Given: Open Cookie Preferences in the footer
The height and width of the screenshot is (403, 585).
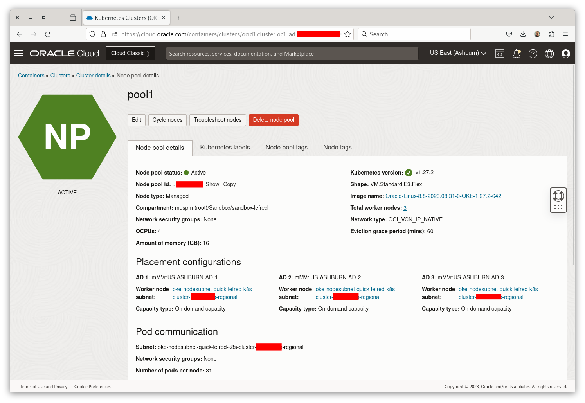Looking at the screenshot, I should [x=92, y=387].
